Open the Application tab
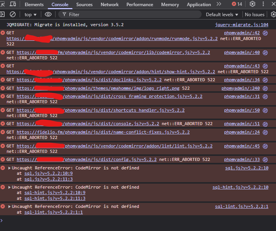The height and width of the screenshot is (231, 276). (x=199, y=5)
